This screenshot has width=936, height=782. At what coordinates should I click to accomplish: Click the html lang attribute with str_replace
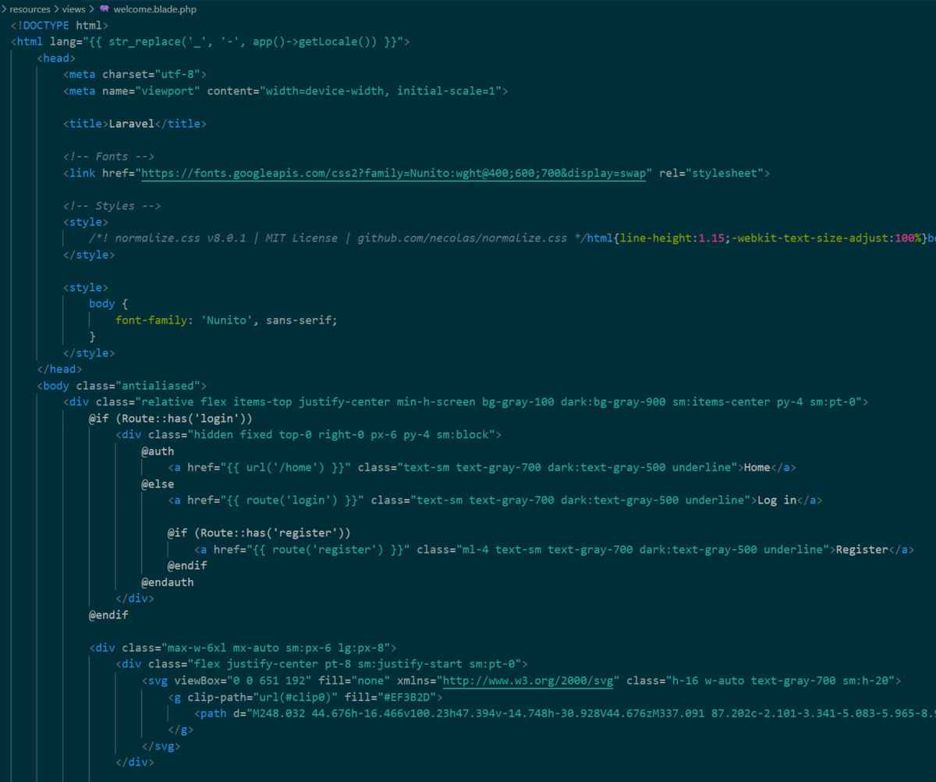(x=226, y=41)
